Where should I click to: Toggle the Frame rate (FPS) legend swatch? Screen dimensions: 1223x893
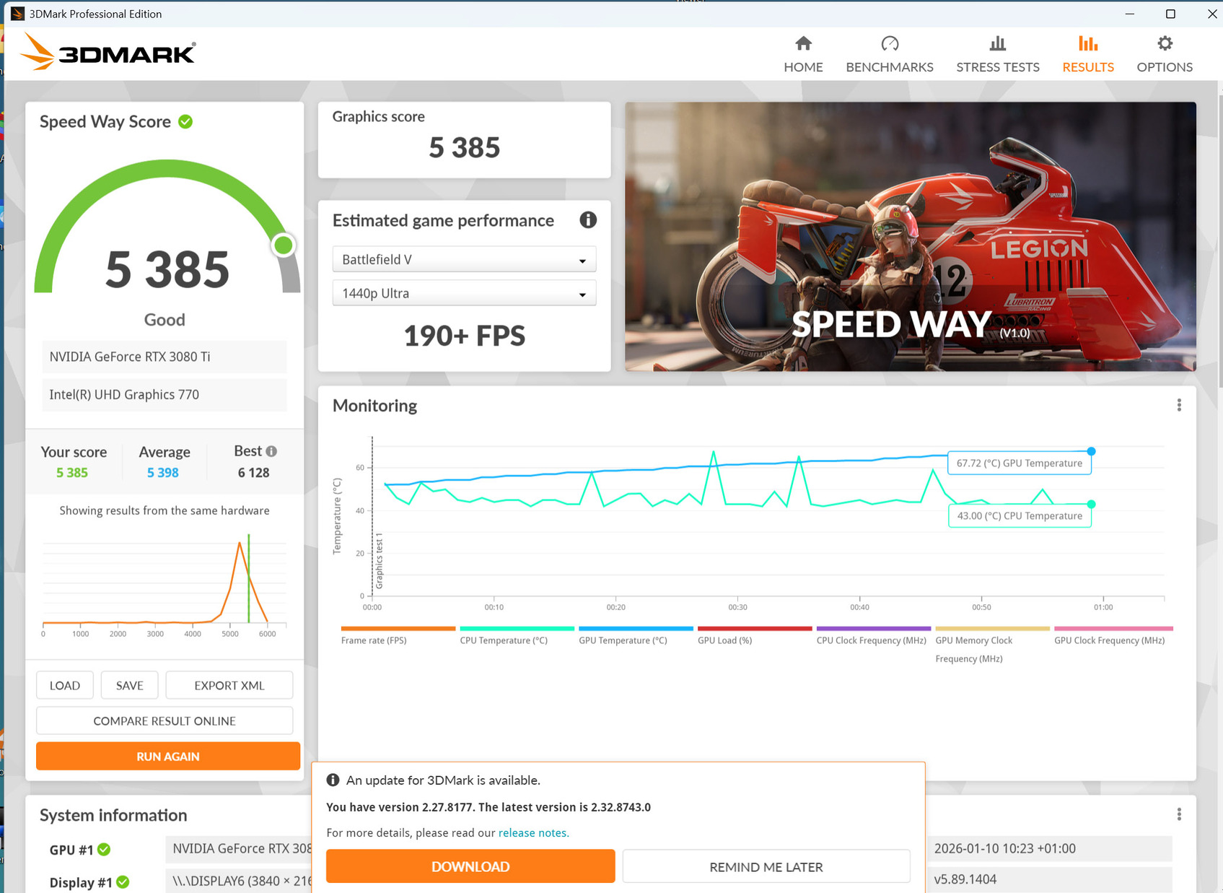pyautogui.click(x=398, y=628)
